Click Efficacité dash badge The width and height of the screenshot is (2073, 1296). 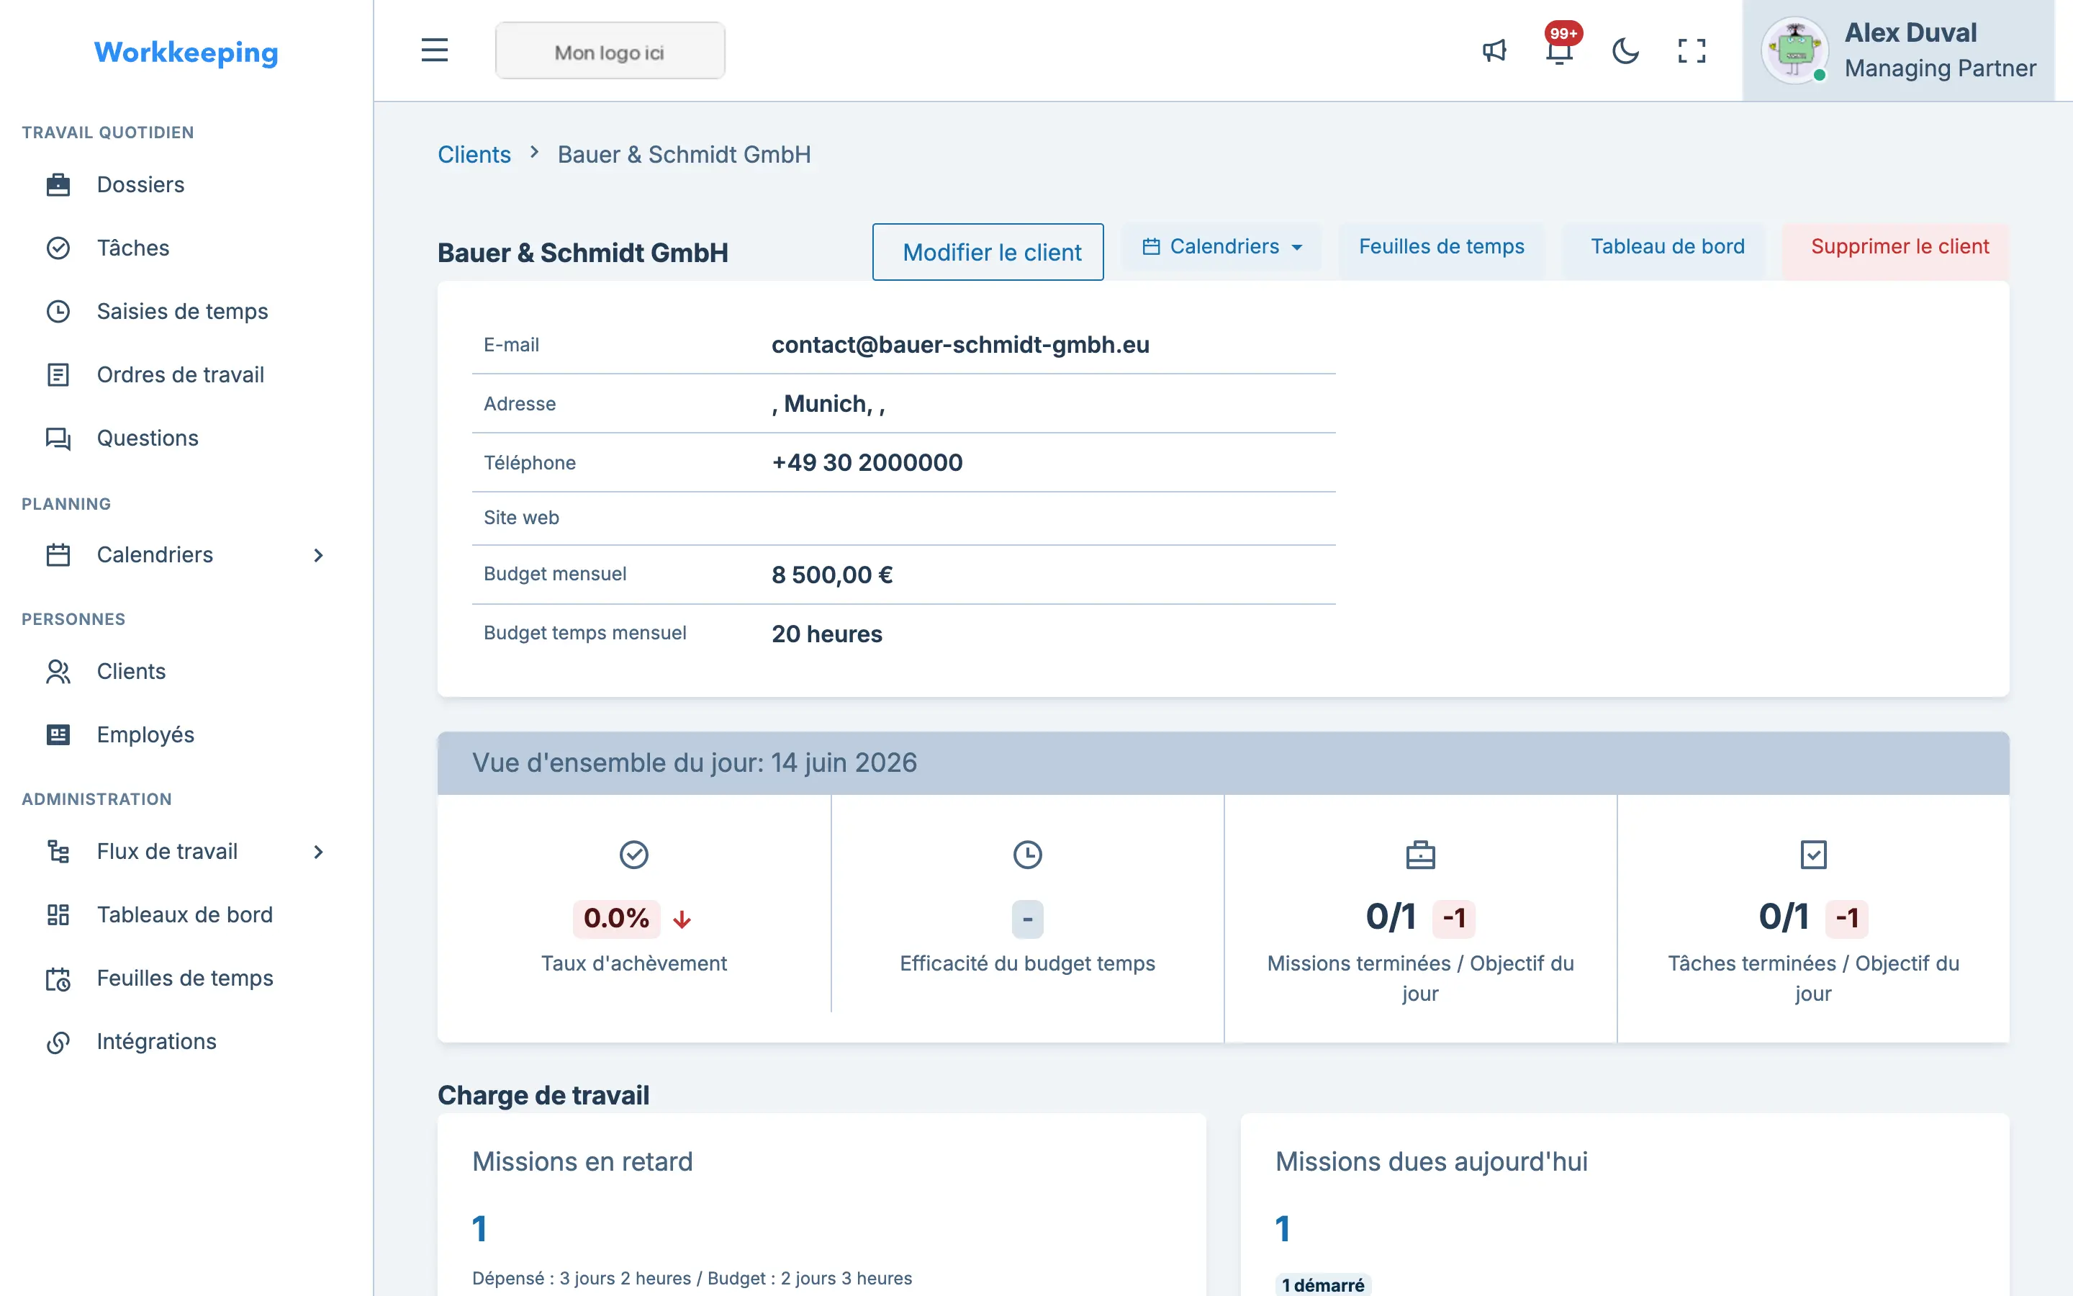1027,919
